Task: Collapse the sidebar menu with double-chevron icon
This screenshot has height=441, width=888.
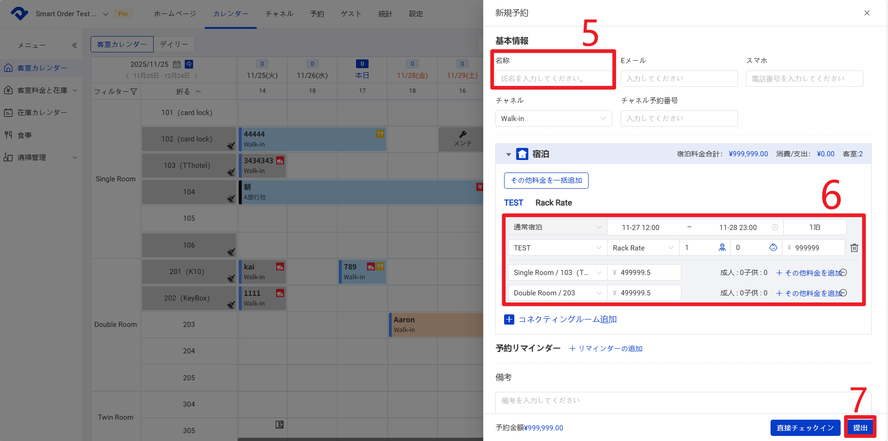Action: click(74, 45)
